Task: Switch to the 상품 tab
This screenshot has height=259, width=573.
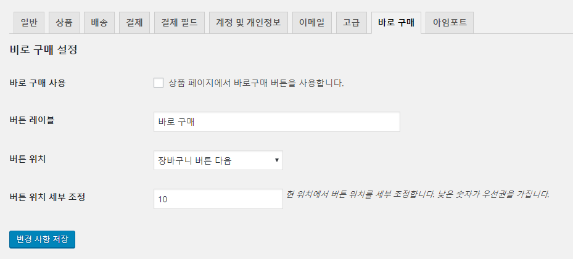Action: pos(64,23)
